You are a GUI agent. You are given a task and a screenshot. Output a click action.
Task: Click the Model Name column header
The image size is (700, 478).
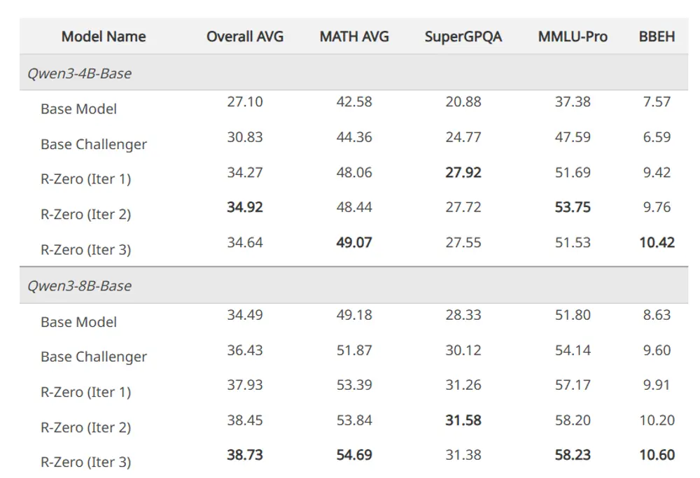(x=104, y=36)
